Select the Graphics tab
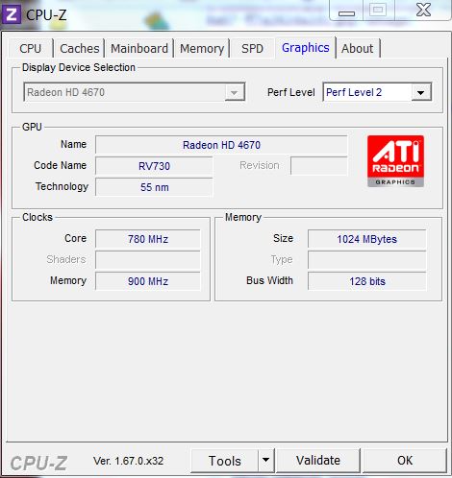This screenshot has height=478, width=452. point(306,48)
